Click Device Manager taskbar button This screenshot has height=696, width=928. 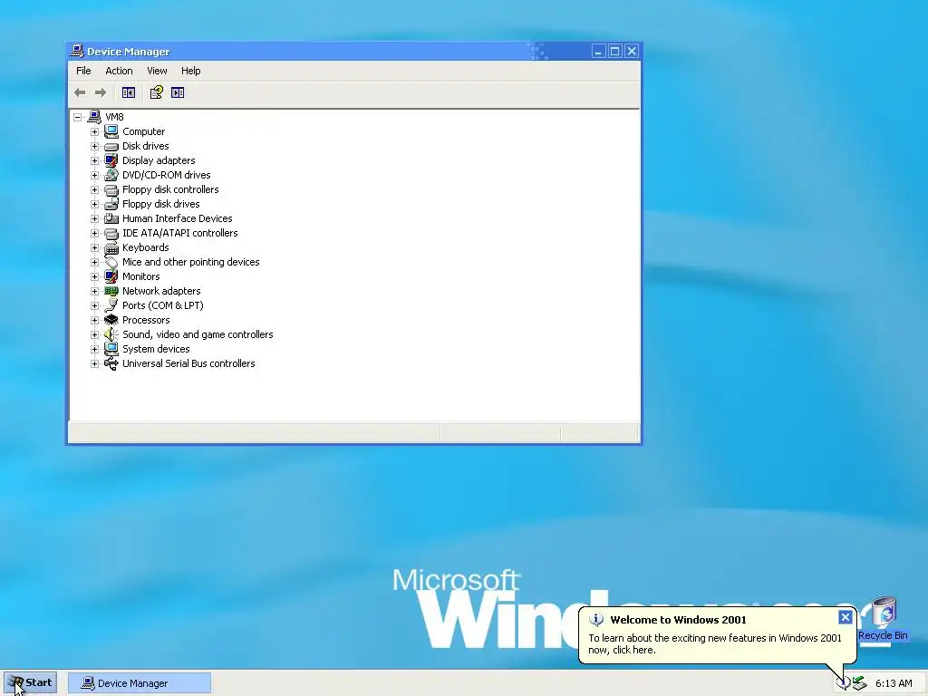click(x=139, y=683)
